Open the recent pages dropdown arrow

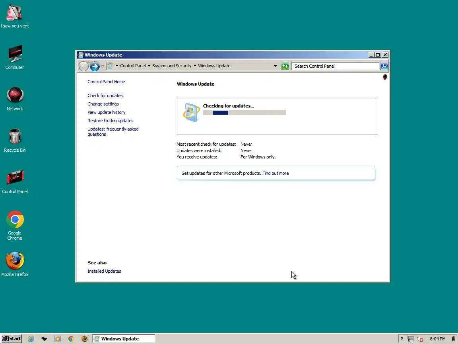102,66
